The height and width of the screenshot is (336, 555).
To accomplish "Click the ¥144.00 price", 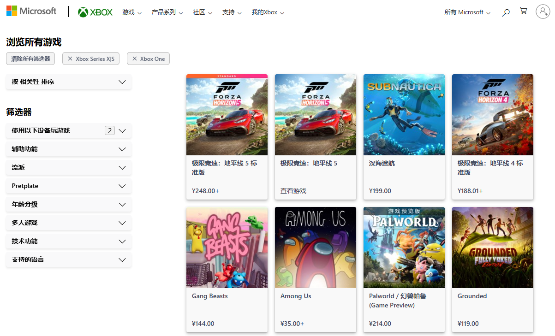I will coord(203,324).
